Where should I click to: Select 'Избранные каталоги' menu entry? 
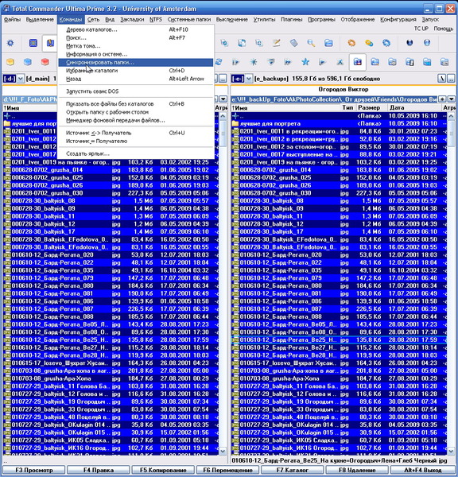pyautogui.click(x=136, y=71)
